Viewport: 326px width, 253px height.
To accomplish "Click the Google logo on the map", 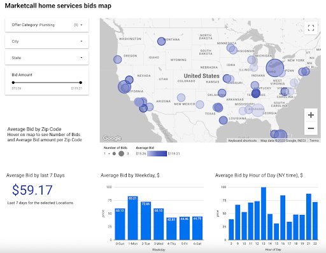I will coord(112,138).
